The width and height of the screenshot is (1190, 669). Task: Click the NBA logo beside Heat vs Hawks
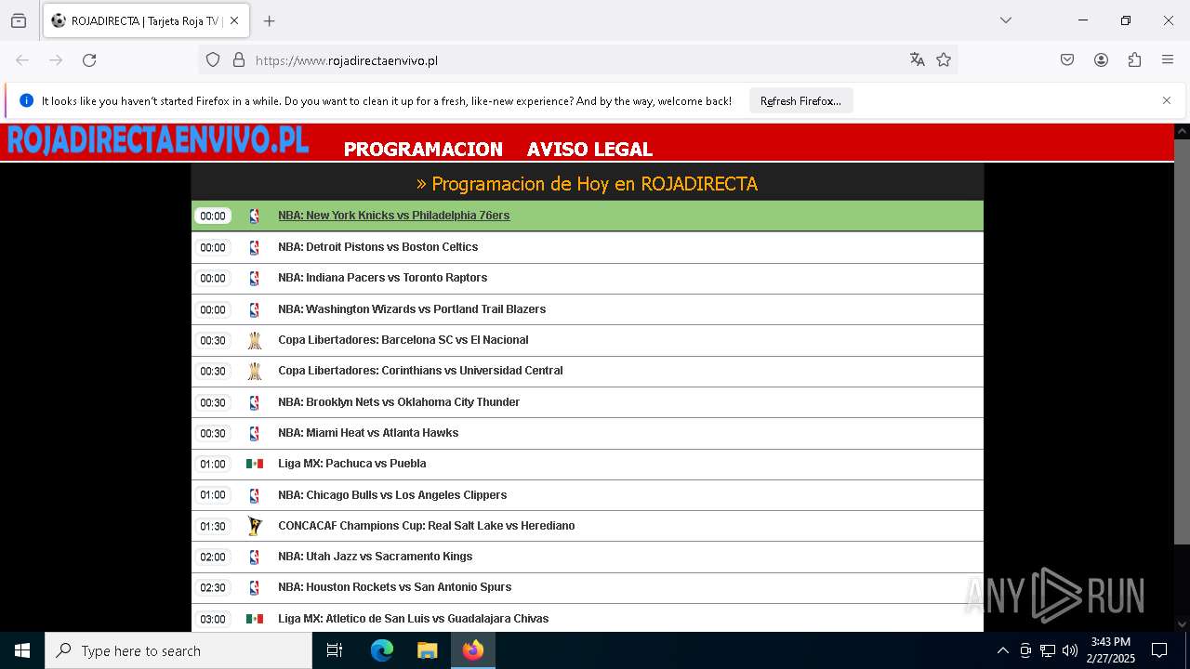pyautogui.click(x=254, y=433)
